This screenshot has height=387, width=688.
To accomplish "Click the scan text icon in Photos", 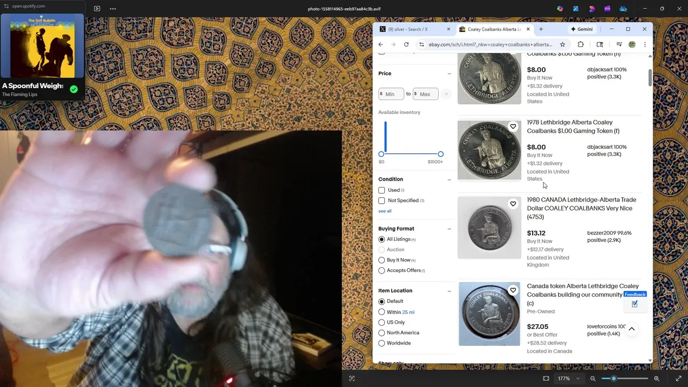I will point(352,378).
